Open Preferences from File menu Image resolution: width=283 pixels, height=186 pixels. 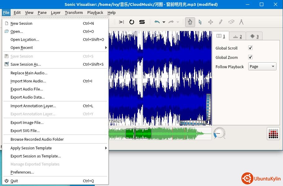pos(22,172)
